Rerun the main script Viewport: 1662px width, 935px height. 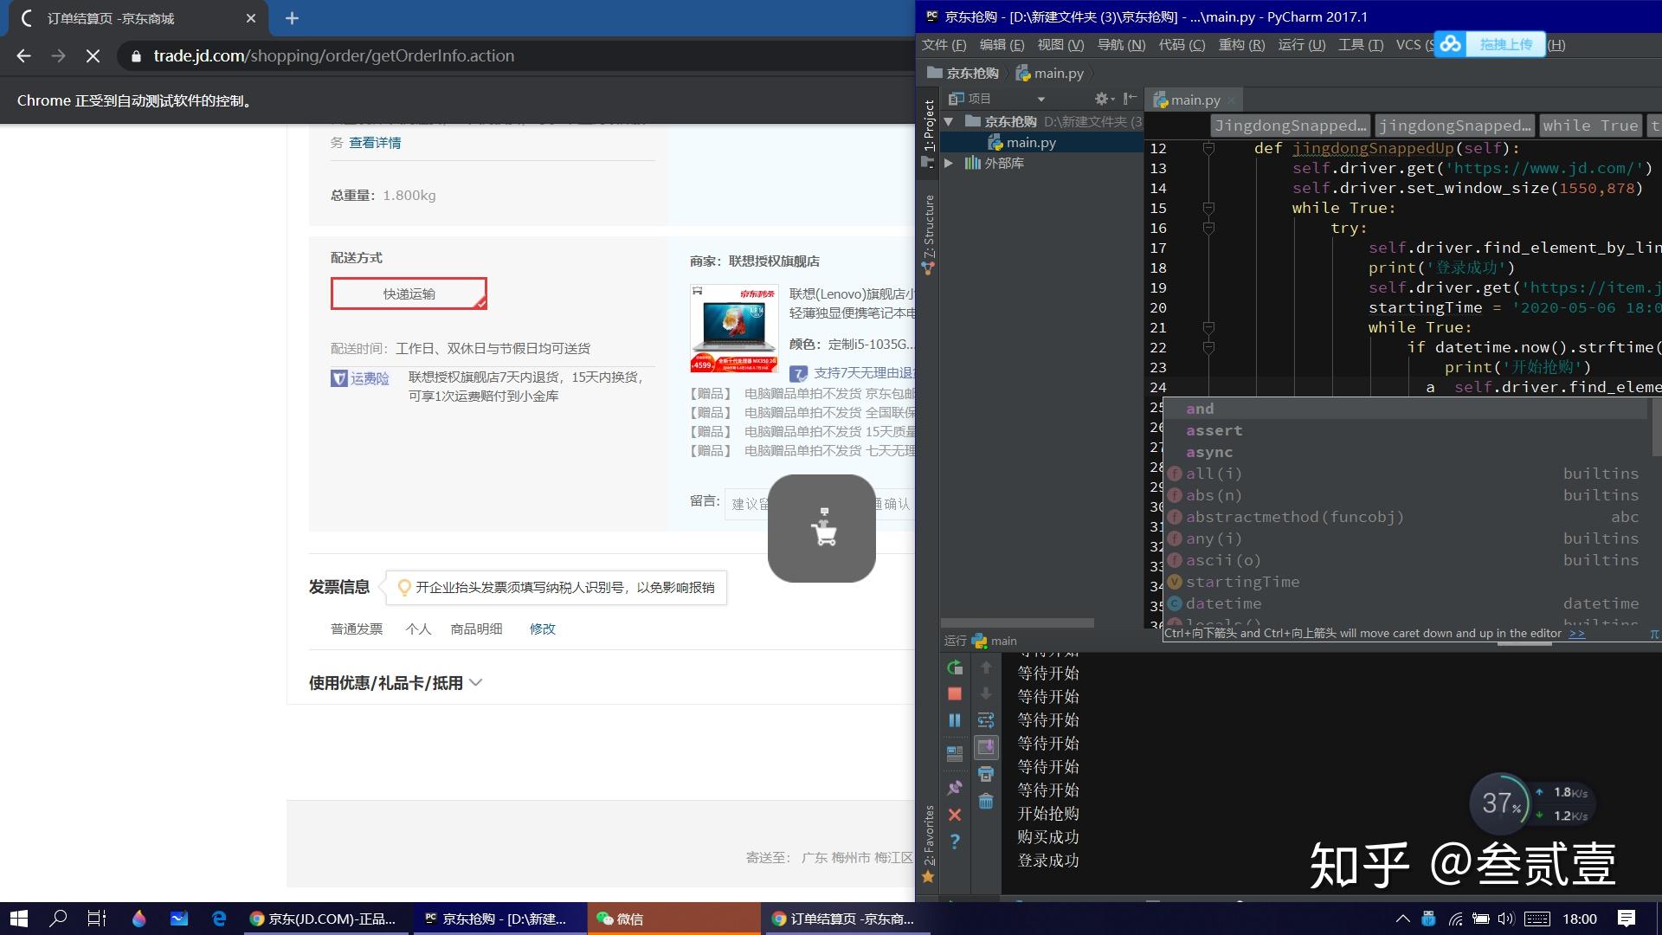click(x=955, y=667)
